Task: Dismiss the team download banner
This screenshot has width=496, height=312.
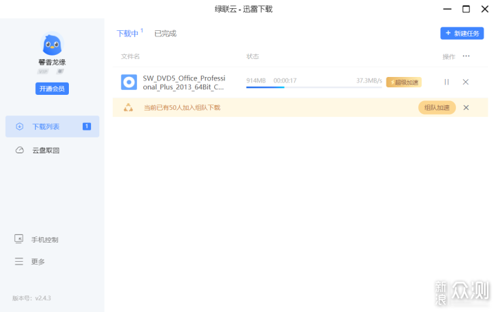Action: tap(466, 108)
